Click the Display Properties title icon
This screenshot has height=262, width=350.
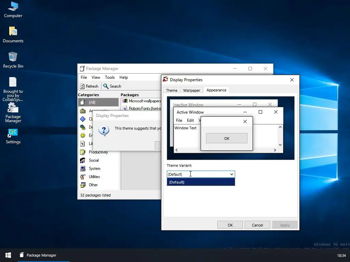(x=165, y=79)
